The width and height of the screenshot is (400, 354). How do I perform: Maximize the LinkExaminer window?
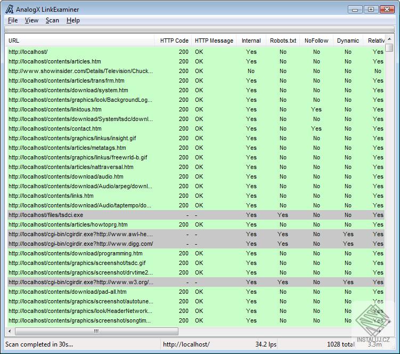pyautogui.click(x=371, y=10)
